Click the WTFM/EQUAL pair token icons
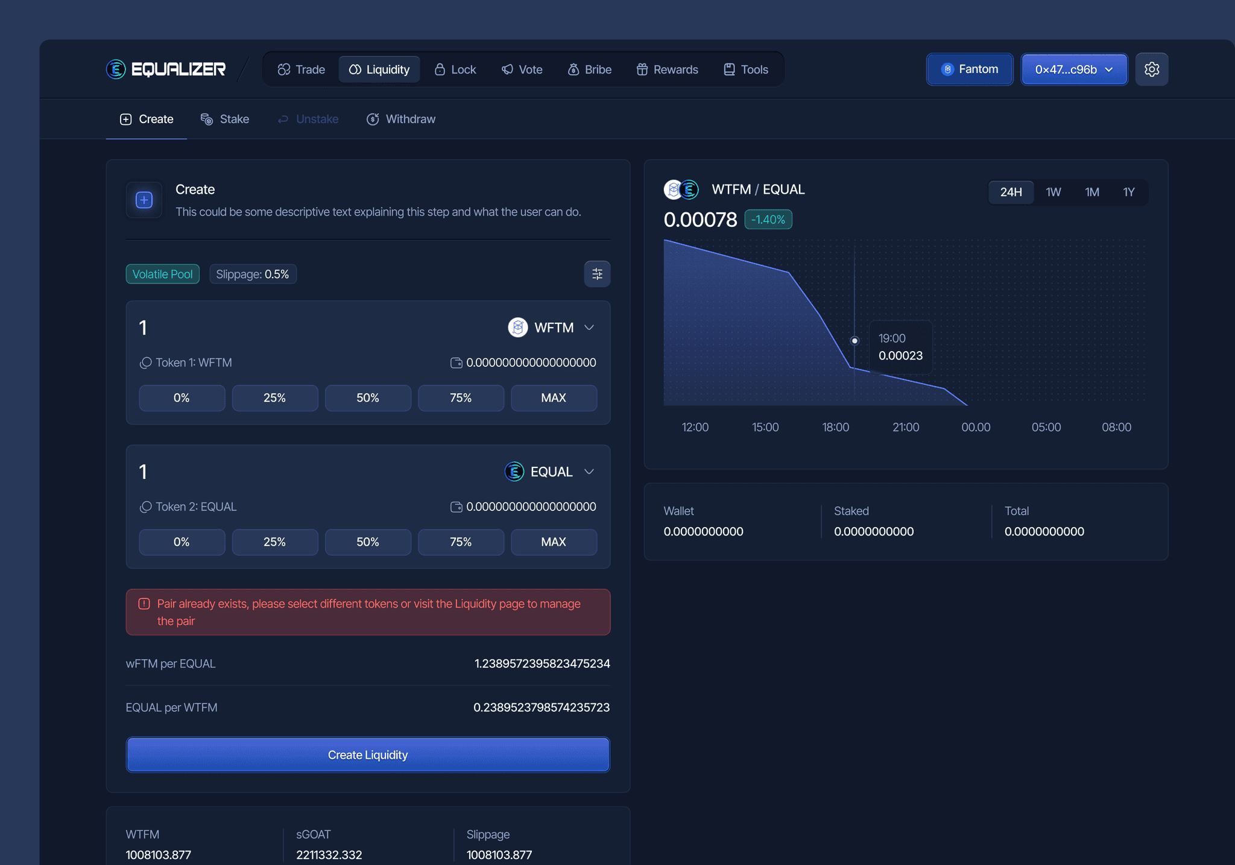 pyautogui.click(x=681, y=189)
